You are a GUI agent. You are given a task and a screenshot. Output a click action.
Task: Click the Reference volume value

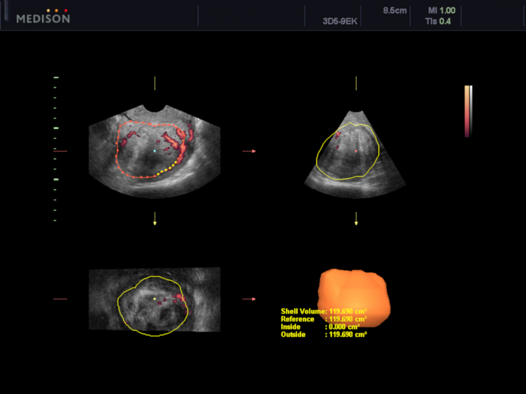(x=348, y=319)
